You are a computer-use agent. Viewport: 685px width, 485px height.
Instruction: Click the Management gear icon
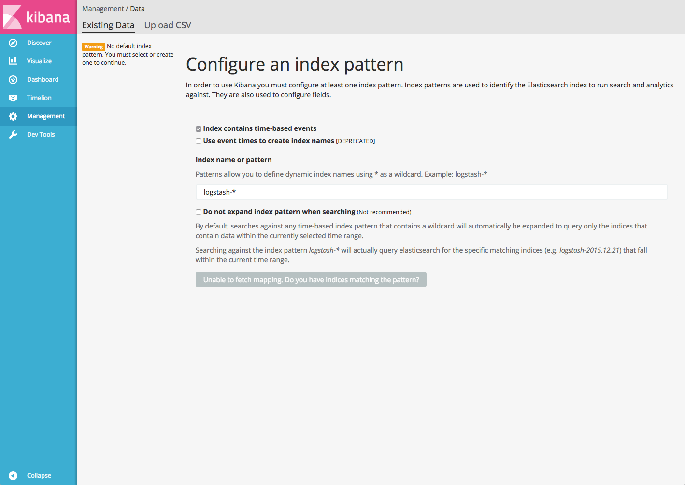(x=13, y=116)
